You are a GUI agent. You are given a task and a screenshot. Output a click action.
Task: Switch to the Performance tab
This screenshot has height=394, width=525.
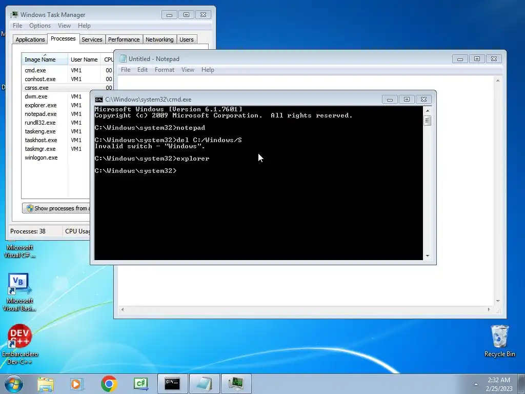tap(124, 40)
